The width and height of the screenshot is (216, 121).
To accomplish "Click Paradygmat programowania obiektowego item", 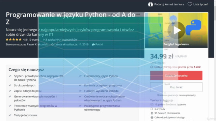I will click(x=102, y=108).
